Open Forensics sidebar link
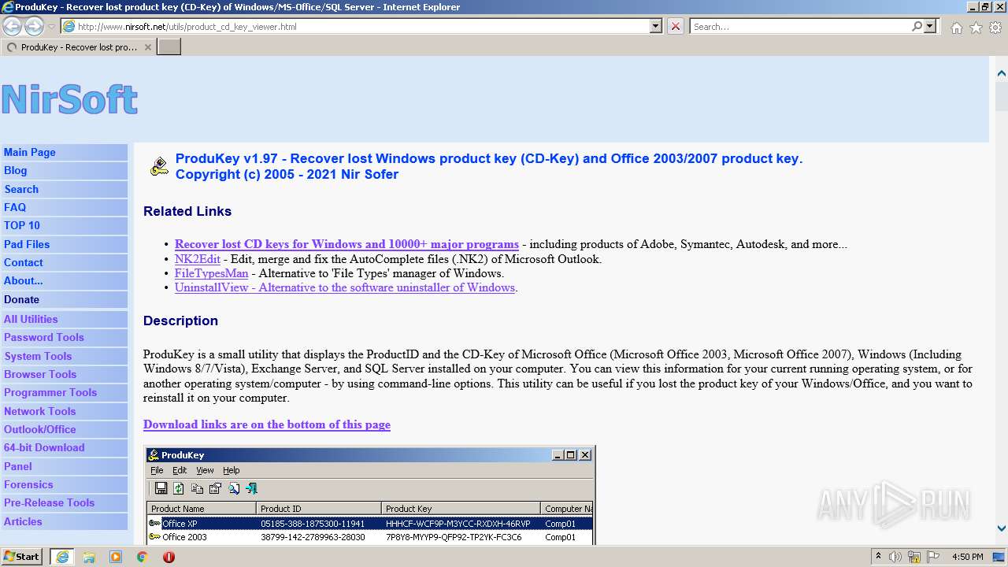This screenshot has height=567, width=1008. click(64, 484)
